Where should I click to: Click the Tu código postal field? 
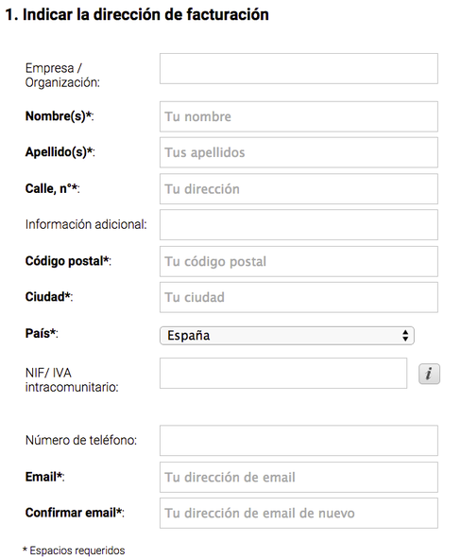pyautogui.click(x=299, y=261)
